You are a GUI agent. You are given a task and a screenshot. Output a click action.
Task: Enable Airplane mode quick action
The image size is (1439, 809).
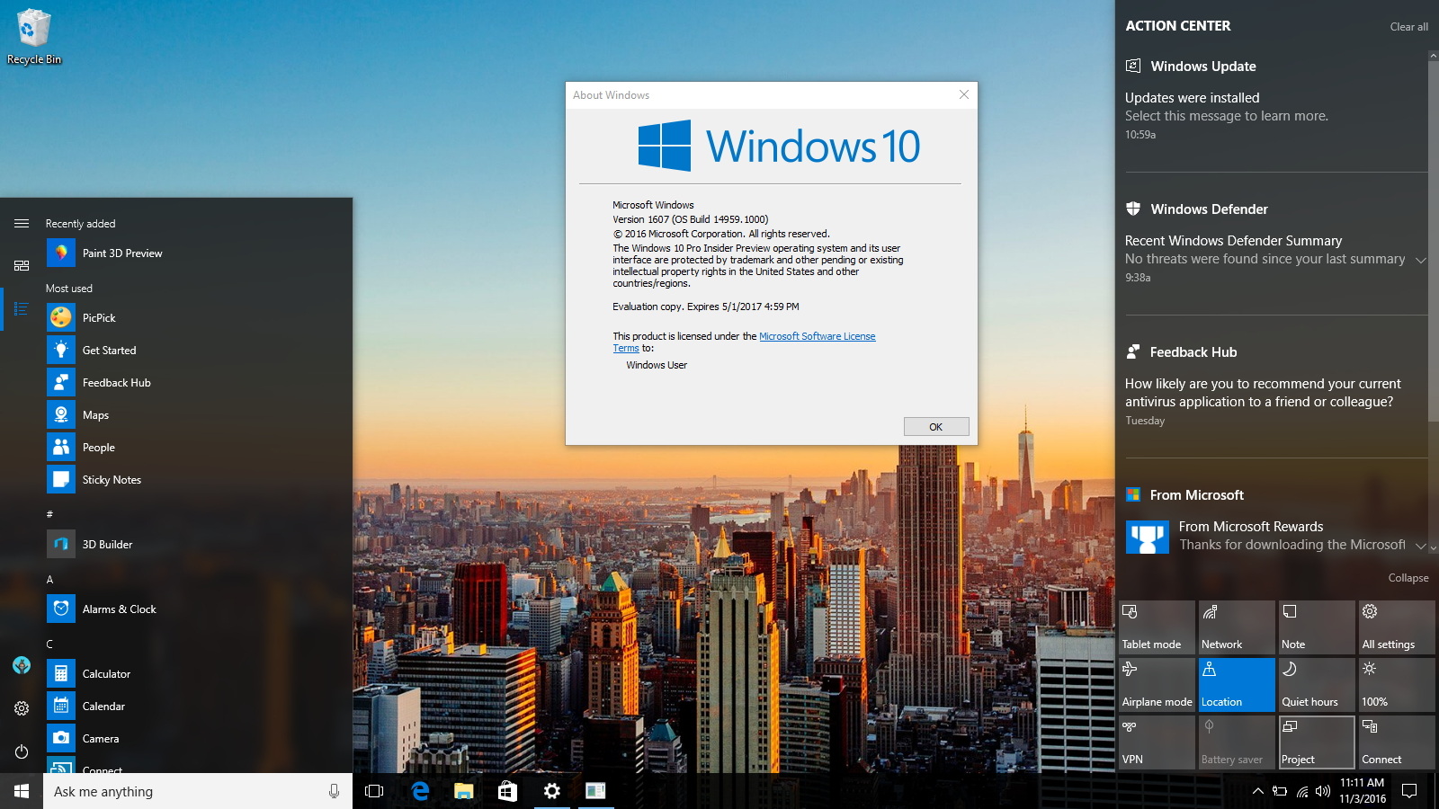click(x=1157, y=685)
